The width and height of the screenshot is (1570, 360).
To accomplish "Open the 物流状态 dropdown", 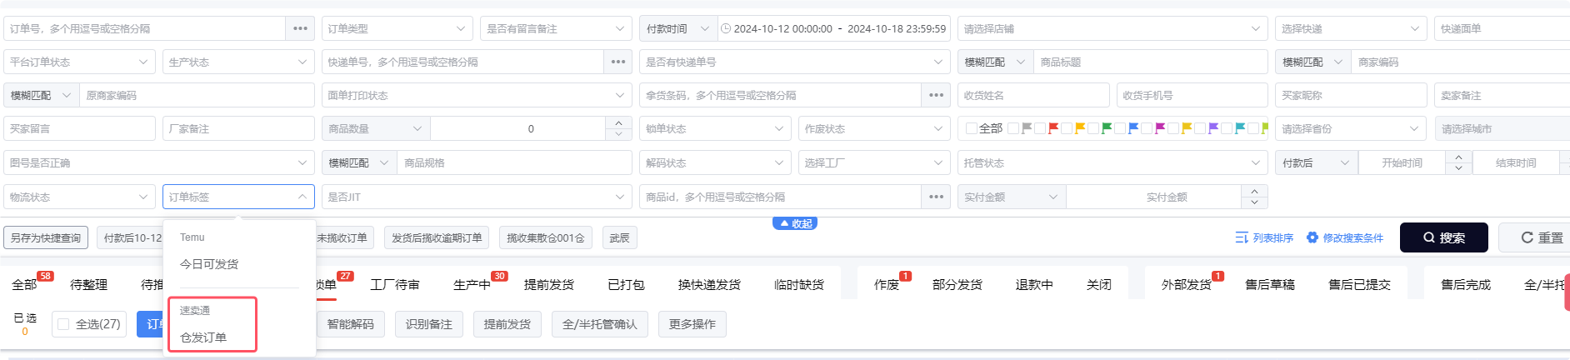I will (x=79, y=197).
